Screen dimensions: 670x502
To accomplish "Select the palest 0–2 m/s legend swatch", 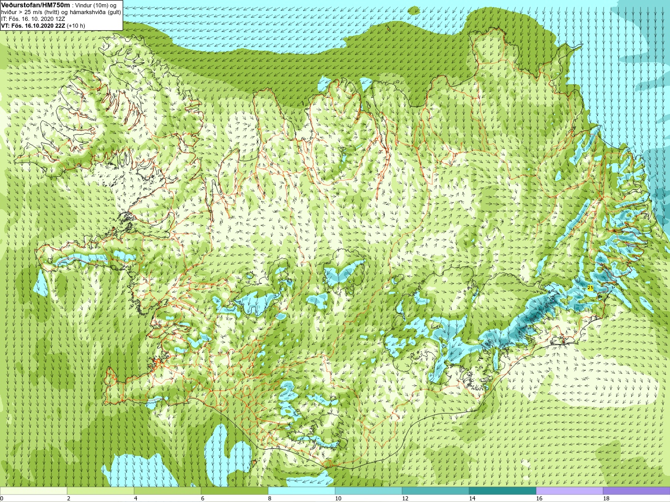I will 33,491.
